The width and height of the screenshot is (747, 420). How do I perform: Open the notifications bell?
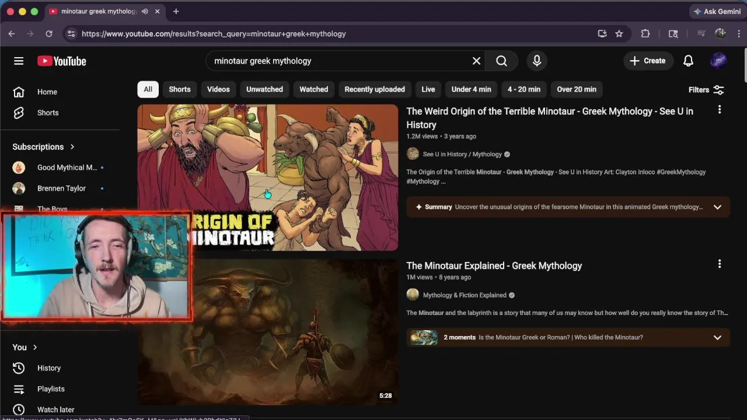click(x=688, y=61)
